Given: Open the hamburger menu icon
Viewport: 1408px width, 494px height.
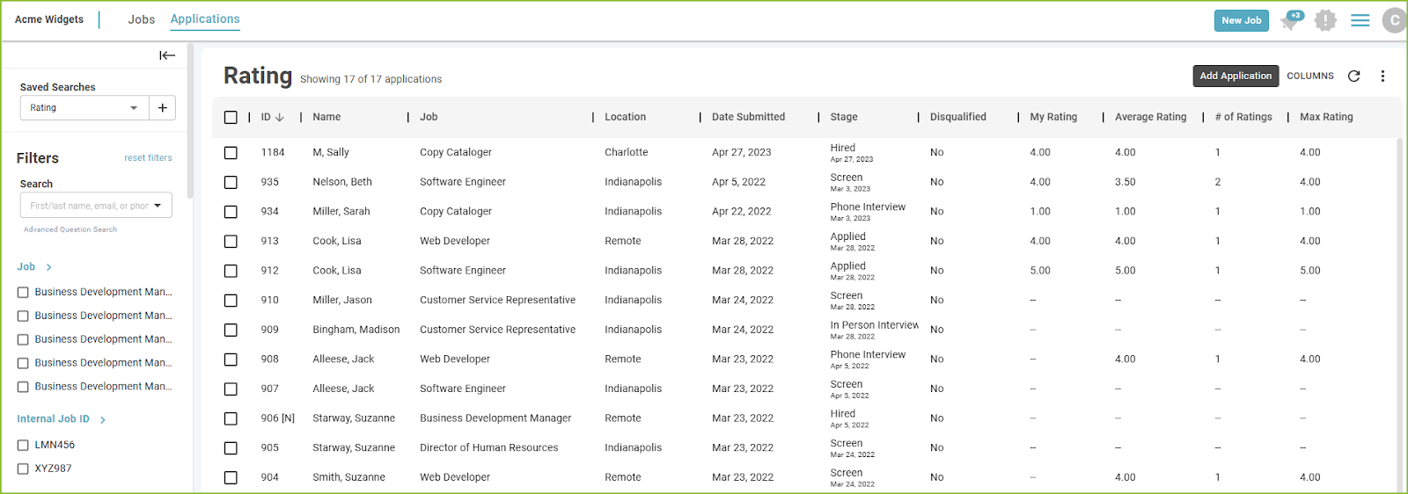Looking at the screenshot, I should [1360, 20].
